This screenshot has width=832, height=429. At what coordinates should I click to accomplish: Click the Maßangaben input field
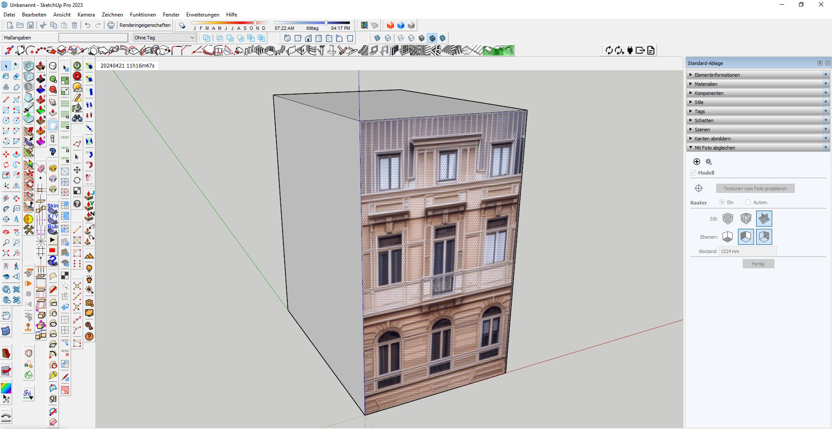(x=93, y=38)
